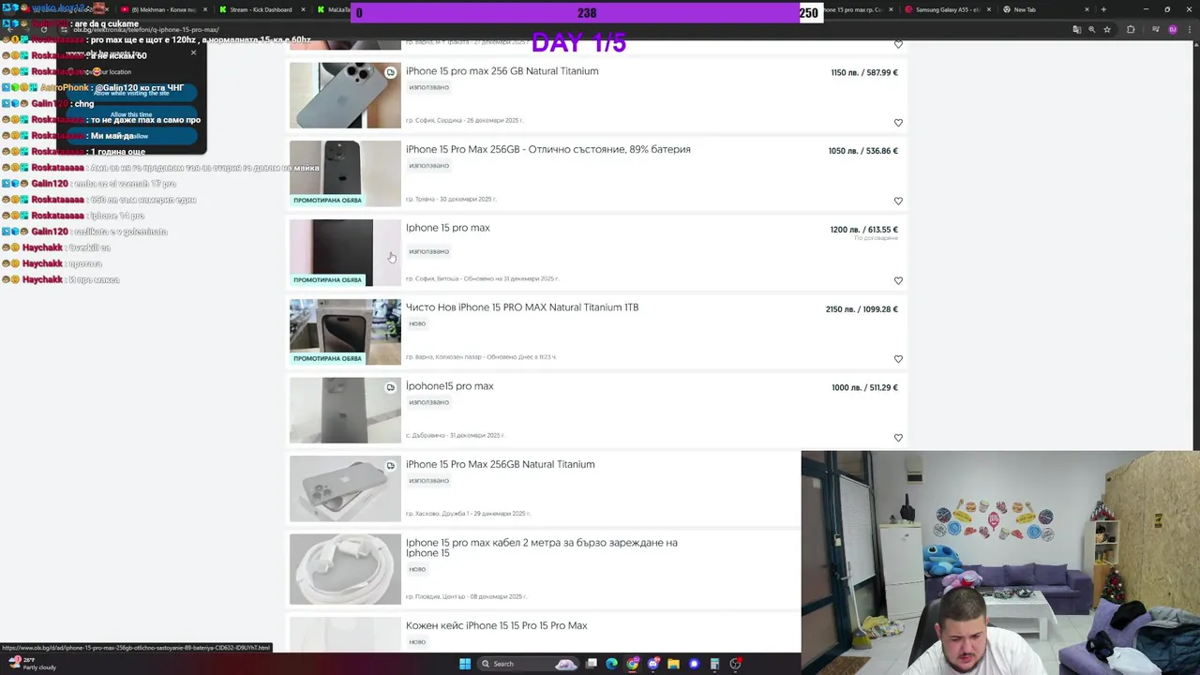Open the DJ profile avatar
Image resolution: width=1200 pixels, height=675 pixels.
[x=1173, y=29]
